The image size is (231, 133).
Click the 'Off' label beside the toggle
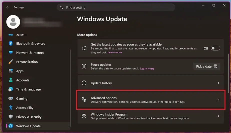[x=206, y=48]
